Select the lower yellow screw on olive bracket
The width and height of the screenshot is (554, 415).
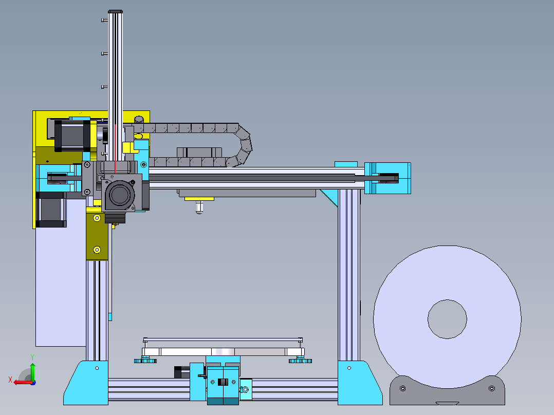click(x=97, y=250)
